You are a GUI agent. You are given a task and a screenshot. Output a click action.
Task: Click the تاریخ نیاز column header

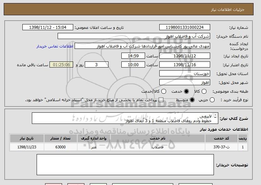click(27, 138)
